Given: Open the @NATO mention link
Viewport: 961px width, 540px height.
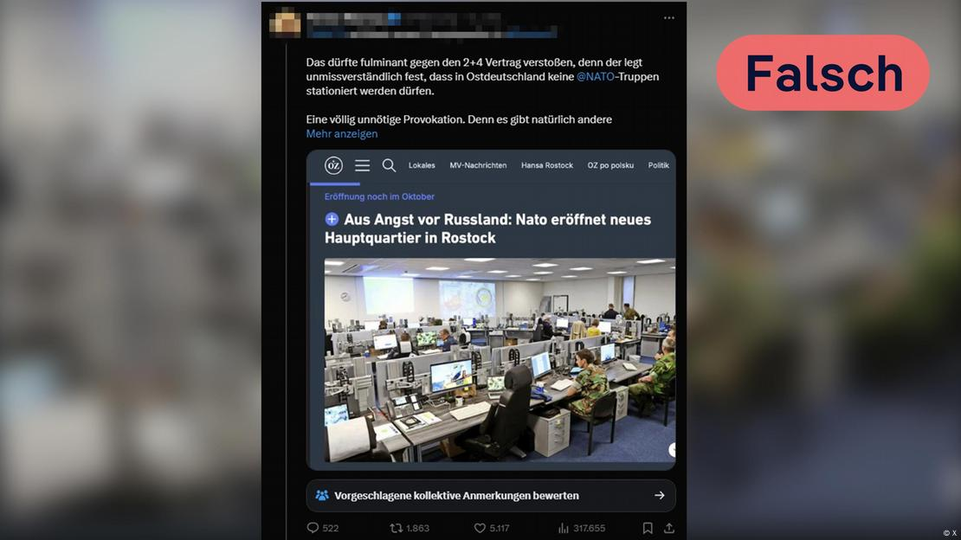Looking at the screenshot, I should pos(595,77).
